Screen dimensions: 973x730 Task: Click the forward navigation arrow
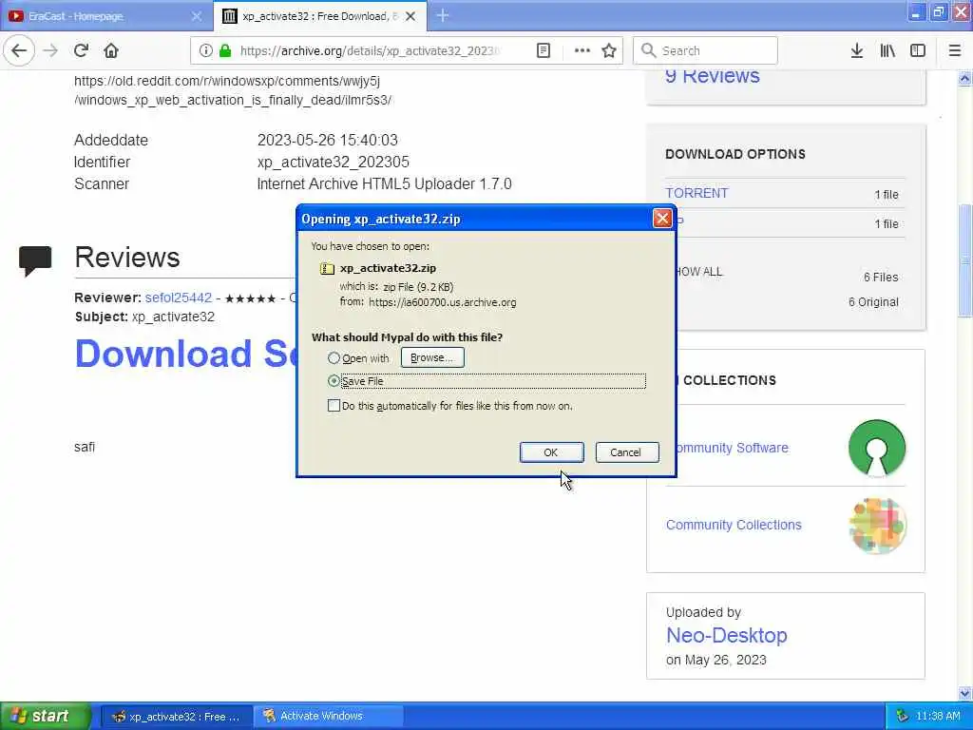51,50
